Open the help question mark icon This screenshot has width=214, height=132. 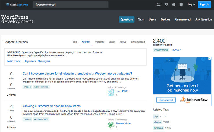coord(174,5)
